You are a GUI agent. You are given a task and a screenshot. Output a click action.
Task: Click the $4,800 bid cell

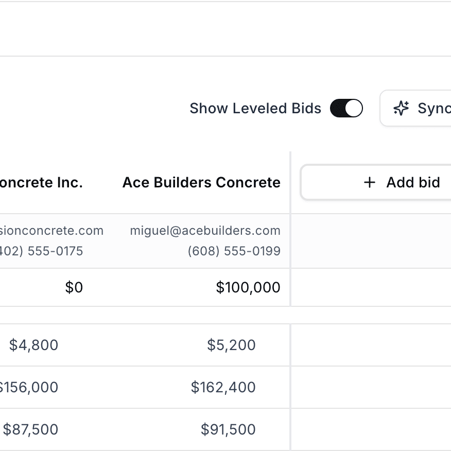coord(33,345)
